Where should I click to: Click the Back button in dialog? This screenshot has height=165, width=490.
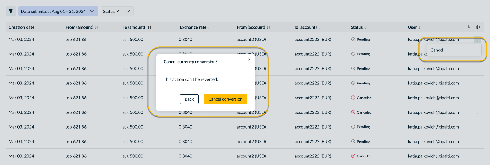coord(189,99)
